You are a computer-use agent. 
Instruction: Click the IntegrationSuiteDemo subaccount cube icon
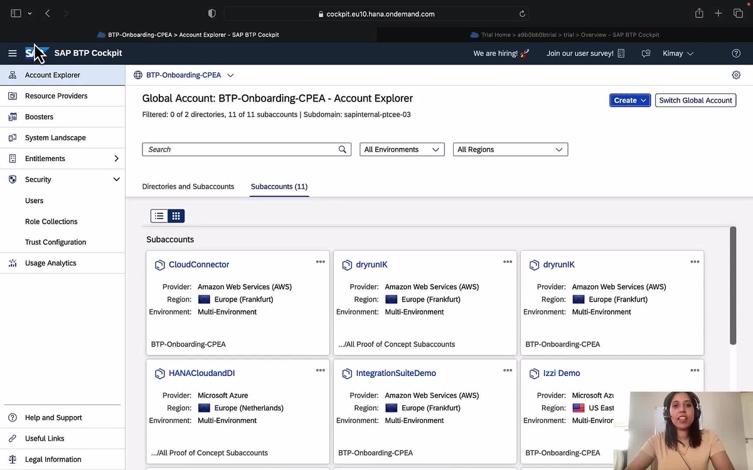click(347, 373)
